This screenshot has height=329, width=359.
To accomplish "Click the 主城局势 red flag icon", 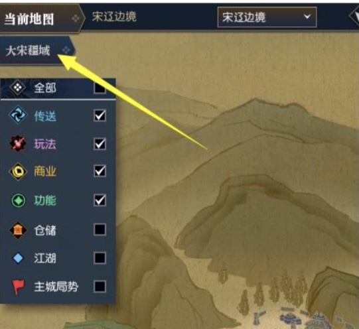I will pyautogui.click(x=19, y=287).
